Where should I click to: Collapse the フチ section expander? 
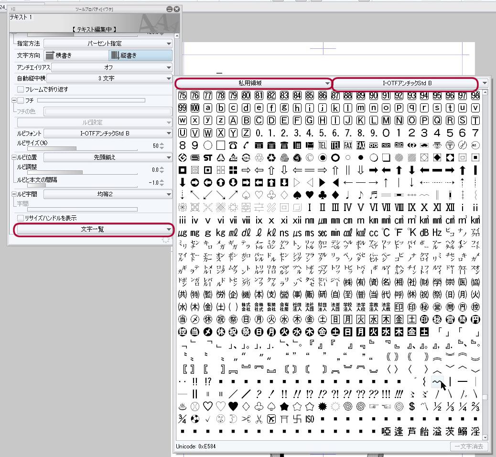pos(14,100)
